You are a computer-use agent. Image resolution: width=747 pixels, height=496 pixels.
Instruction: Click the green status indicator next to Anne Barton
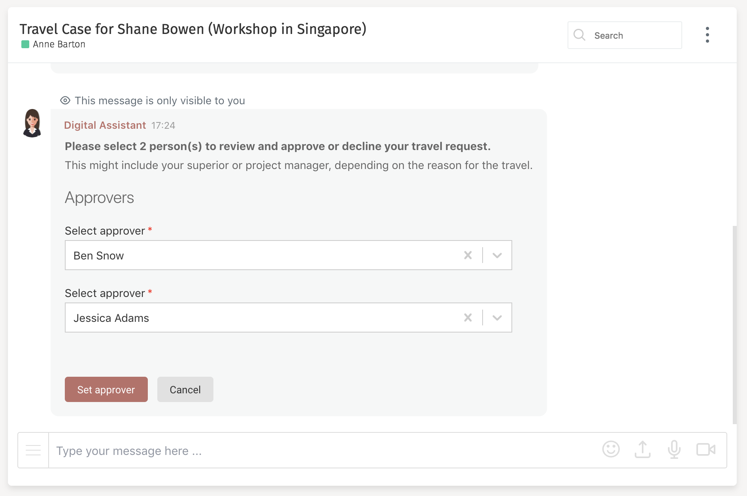point(25,44)
